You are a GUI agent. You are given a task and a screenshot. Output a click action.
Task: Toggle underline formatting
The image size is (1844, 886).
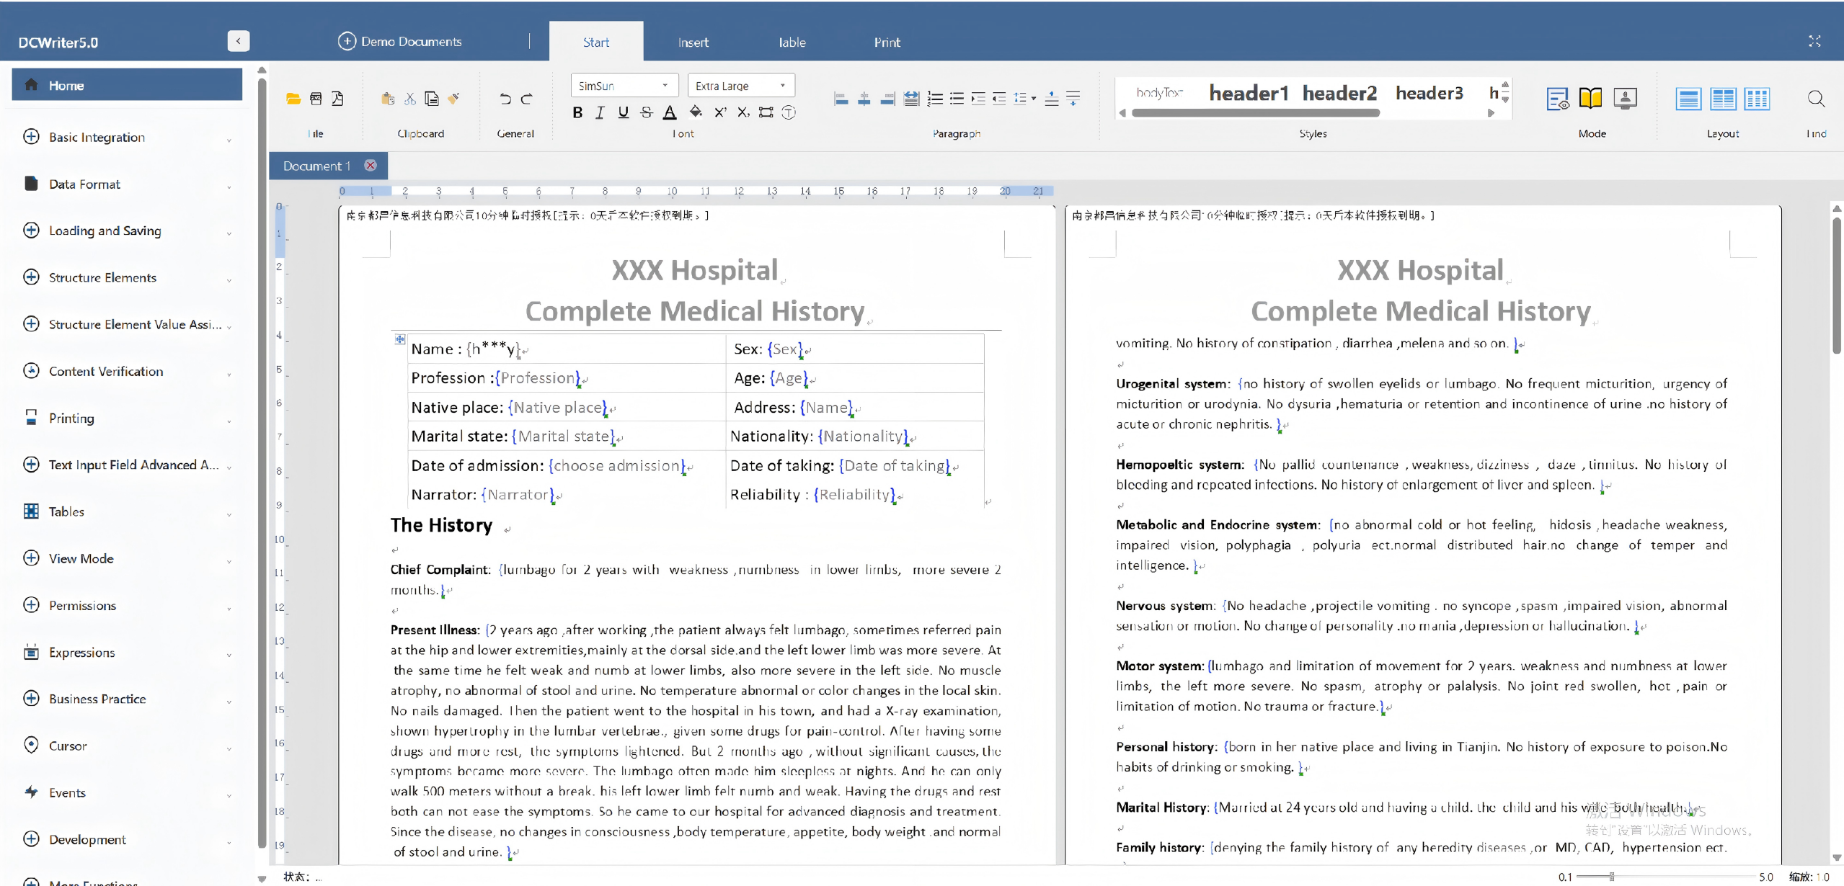(624, 112)
